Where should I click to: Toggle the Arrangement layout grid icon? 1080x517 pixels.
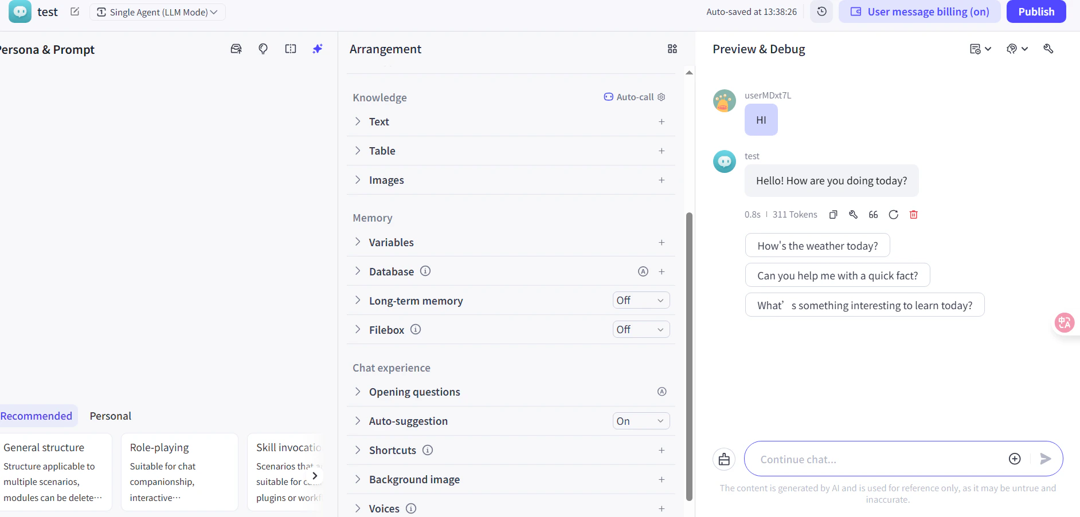coord(672,49)
